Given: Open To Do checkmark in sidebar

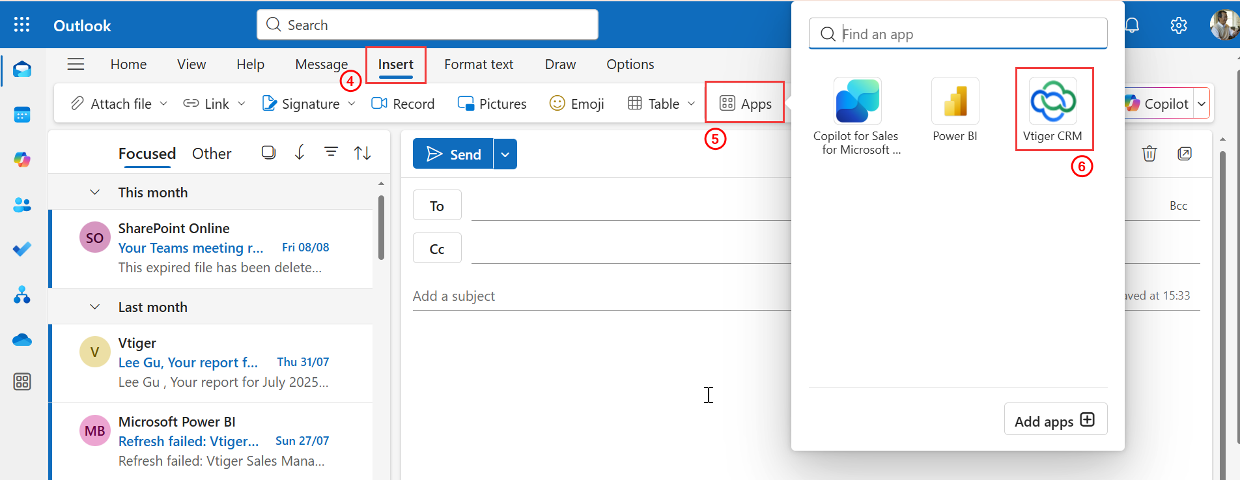Looking at the screenshot, I should point(22,249).
